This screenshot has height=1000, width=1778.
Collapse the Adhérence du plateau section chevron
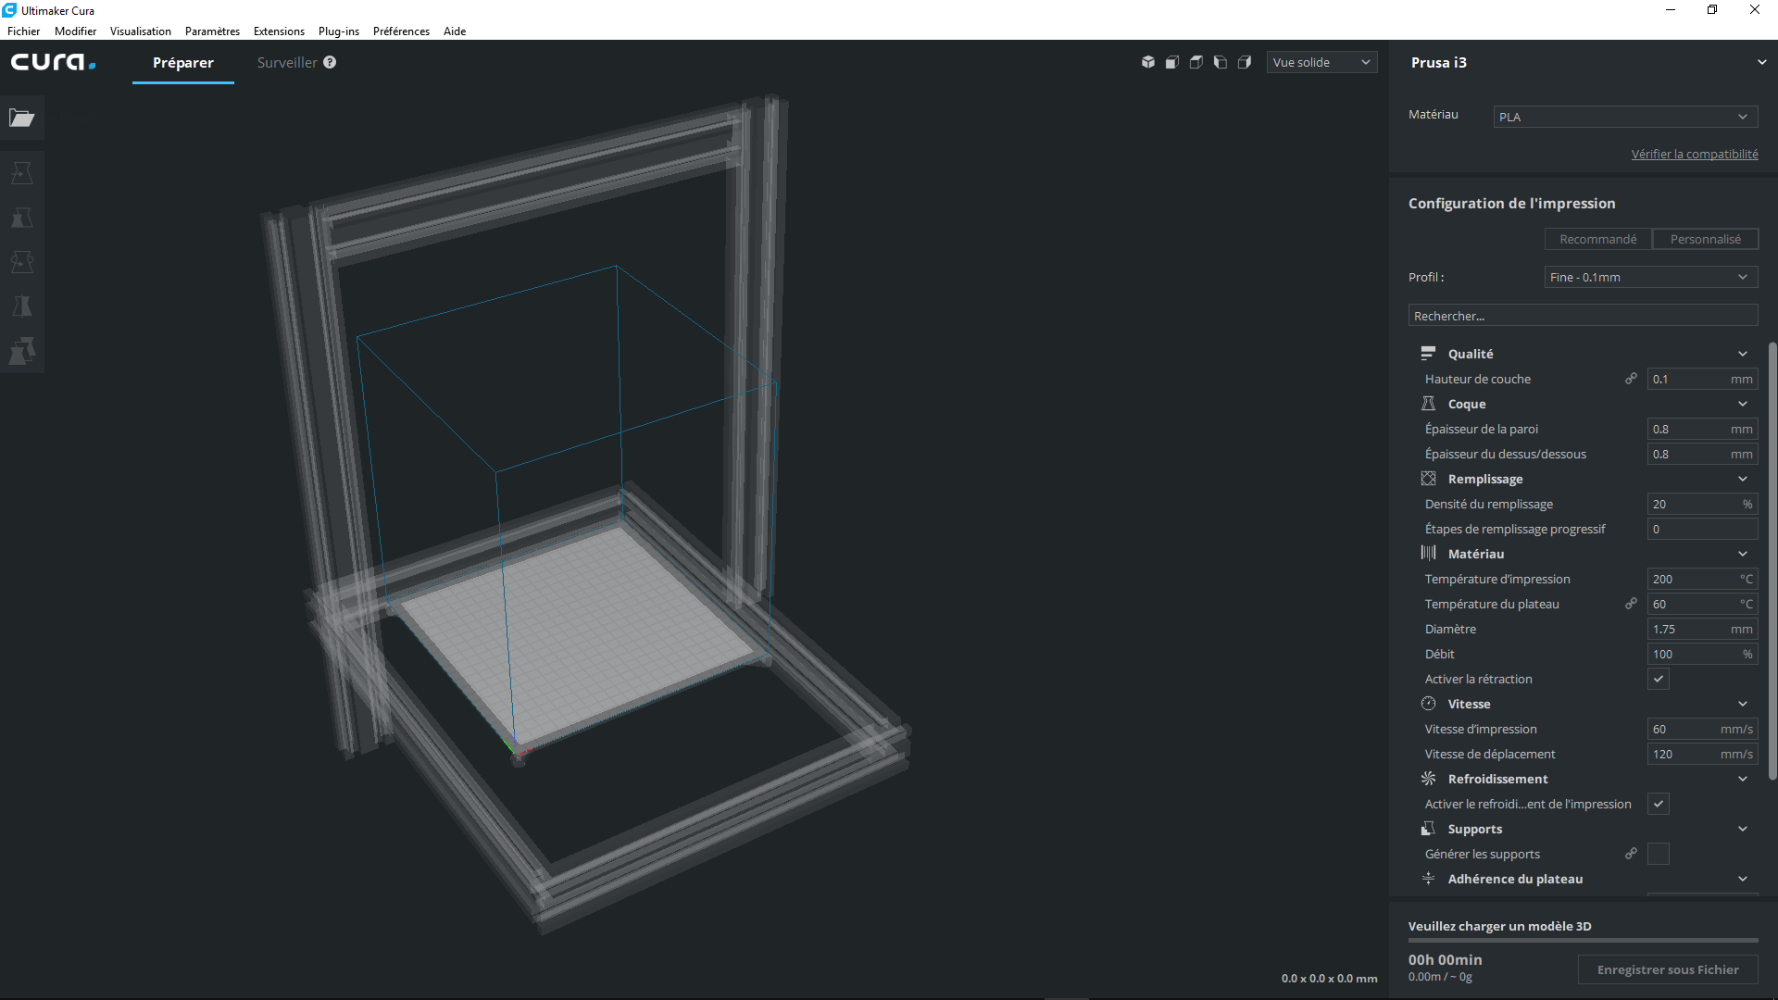[x=1743, y=879]
